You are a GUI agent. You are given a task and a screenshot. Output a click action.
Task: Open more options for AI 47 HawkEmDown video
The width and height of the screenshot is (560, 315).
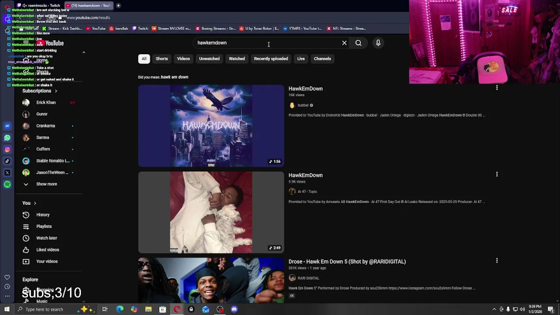coord(497,175)
